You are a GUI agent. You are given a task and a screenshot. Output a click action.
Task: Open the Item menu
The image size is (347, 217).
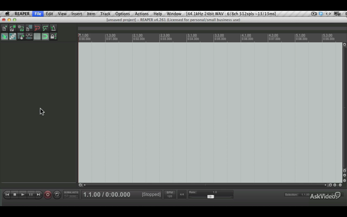click(x=91, y=14)
